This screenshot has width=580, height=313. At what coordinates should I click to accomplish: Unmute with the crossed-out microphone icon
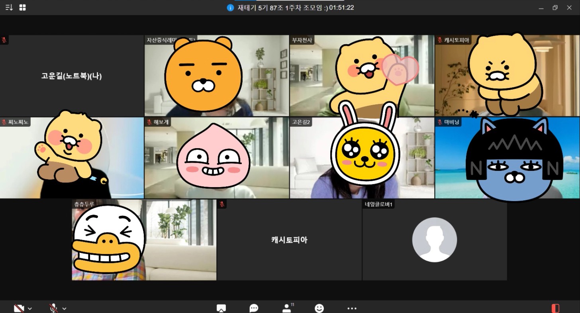53,308
